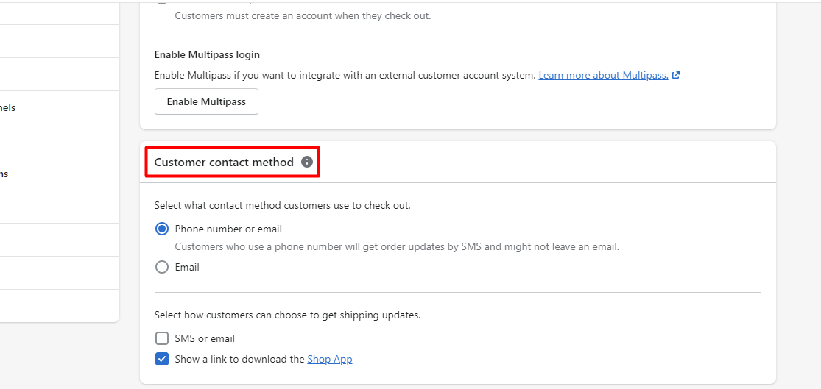This screenshot has width=821, height=389.
Task: Uncheck the Shop App download link checkbox
Action: click(x=162, y=359)
